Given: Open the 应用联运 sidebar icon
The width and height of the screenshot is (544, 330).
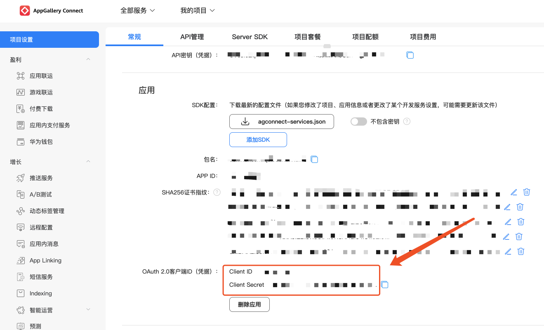Looking at the screenshot, I should (x=21, y=76).
